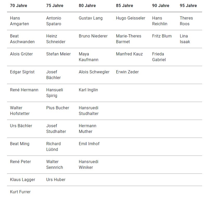Click the name Erwin Zeder

coord(127,72)
